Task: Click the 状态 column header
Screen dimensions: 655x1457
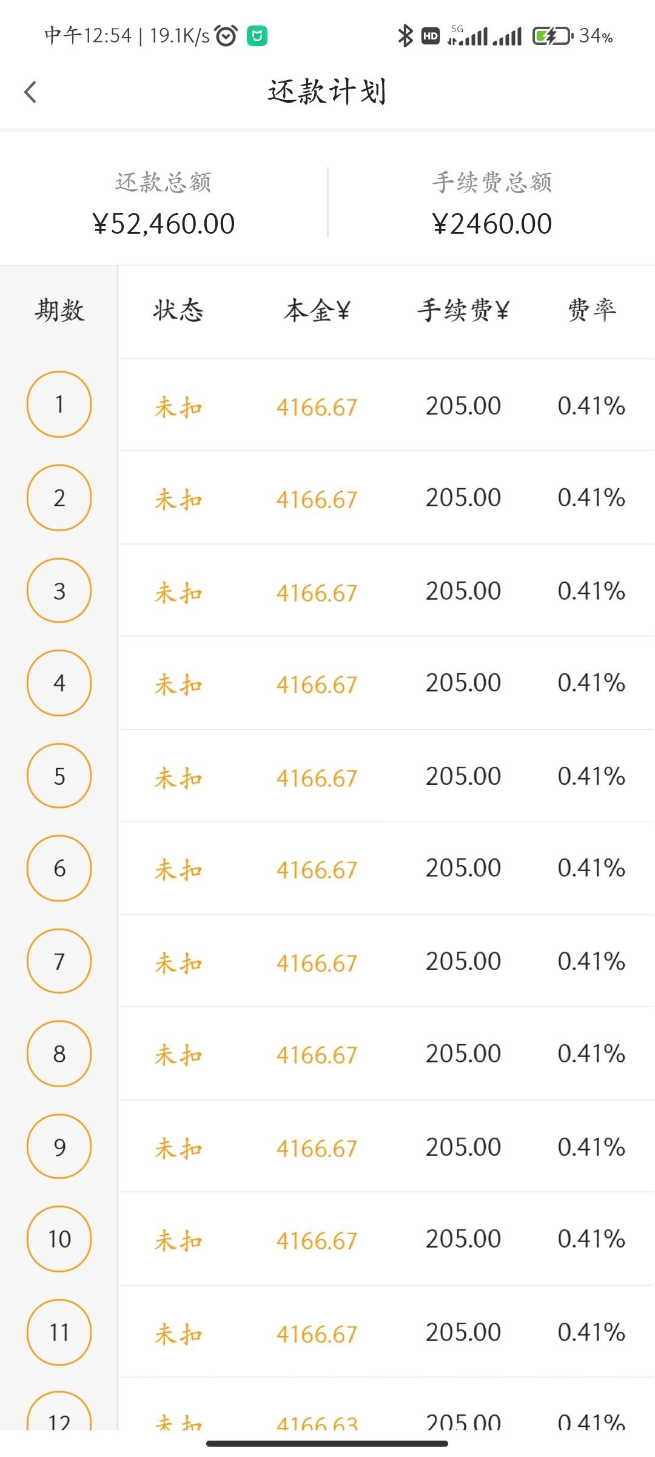Action: click(x=178, y=311)
